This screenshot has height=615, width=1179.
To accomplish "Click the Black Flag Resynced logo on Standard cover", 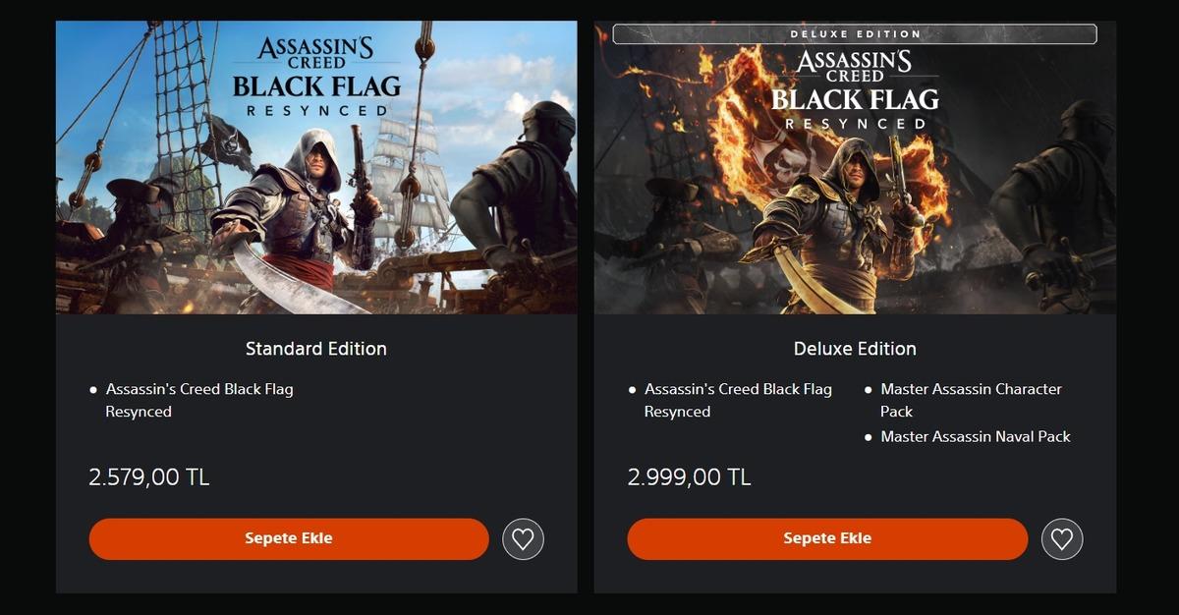I will 316,77.
